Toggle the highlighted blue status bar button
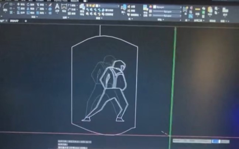 [x=215, y=141]
